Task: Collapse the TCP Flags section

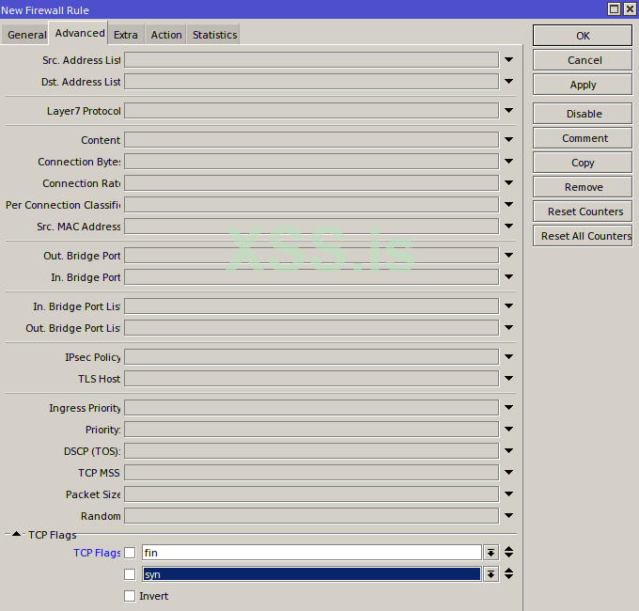Action: click(16, 534)
